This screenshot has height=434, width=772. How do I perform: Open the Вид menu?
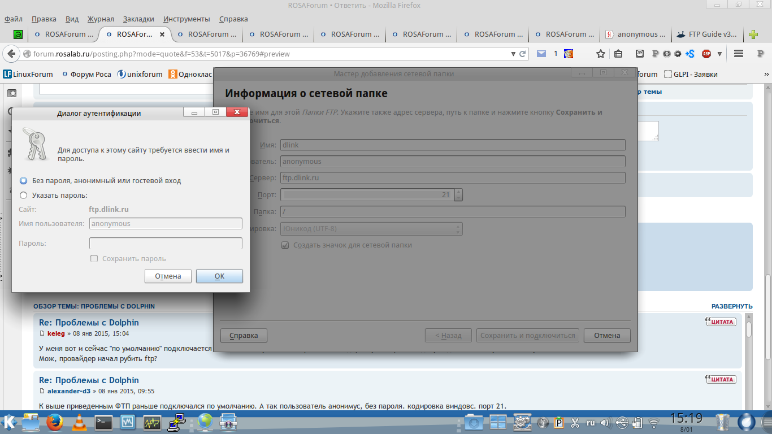click(x=72, y=19)
